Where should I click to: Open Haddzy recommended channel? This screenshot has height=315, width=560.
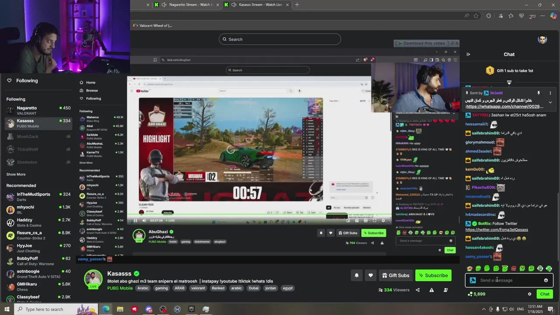click(x=38, y=223)
